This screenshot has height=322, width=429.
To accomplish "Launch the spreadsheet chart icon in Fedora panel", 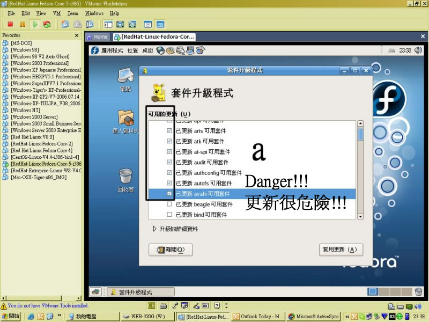I will (x=201, y=50).
